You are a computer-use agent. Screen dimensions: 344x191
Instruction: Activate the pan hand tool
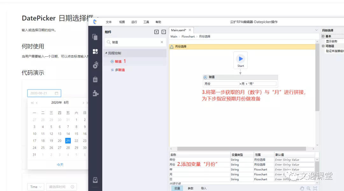pyautogui.click(x=302, y=188)
